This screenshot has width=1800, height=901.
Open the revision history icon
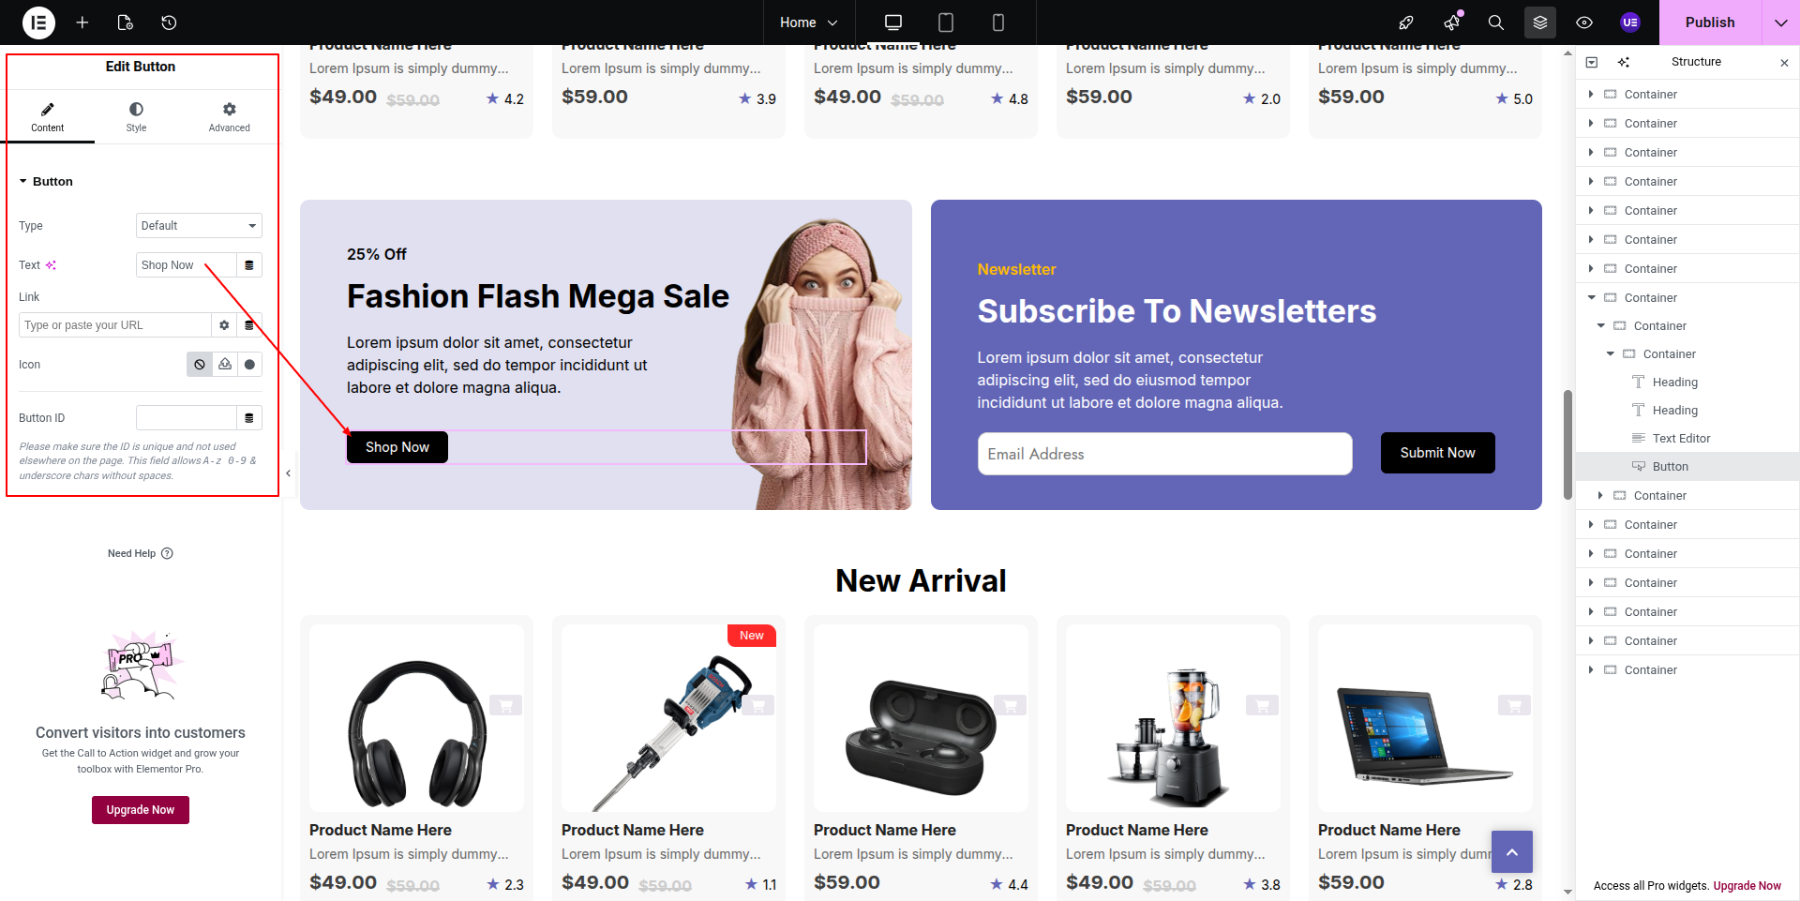(169, 23)
